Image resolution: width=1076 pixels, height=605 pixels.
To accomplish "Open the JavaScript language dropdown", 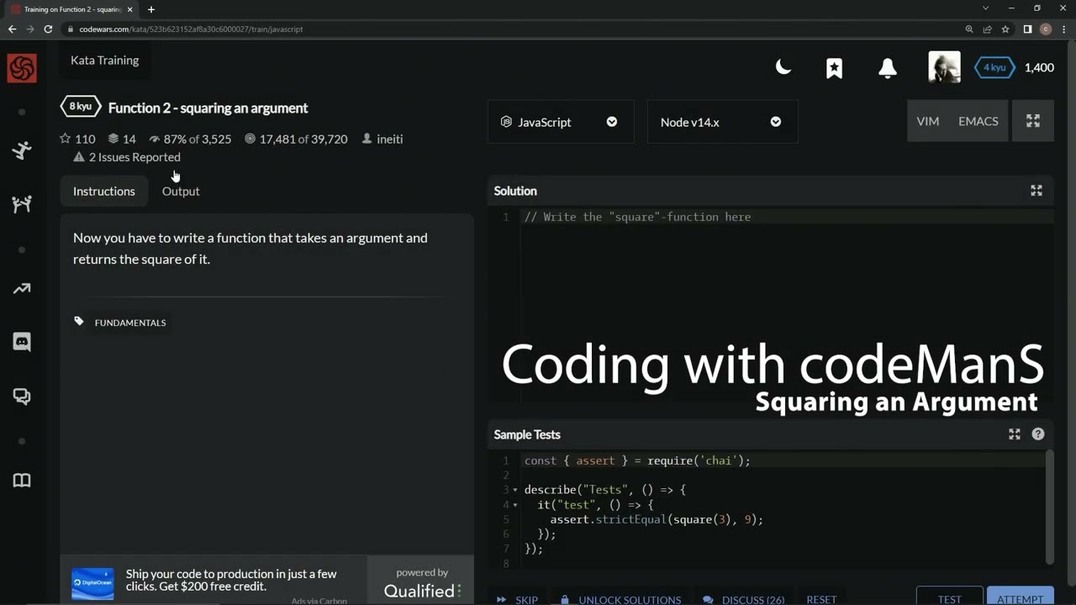I will pyautogui.click(x=561, y=122).
